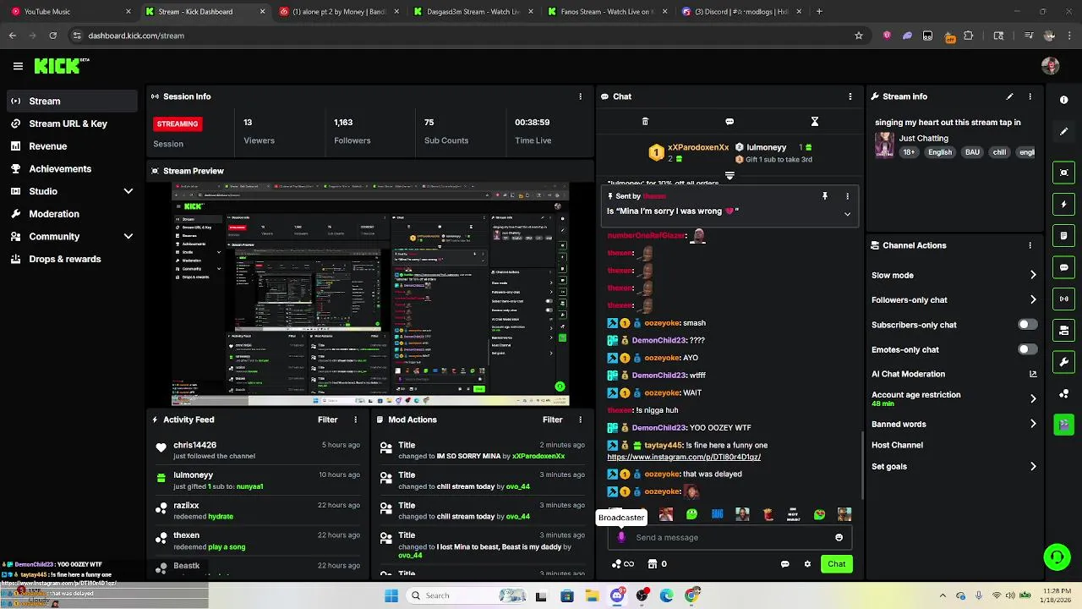Click the green Chat send button
Screen dimensions: 1082x609
coord(836,564)
